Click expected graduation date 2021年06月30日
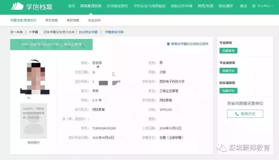Image resolution: width=279 pixels, height=160 pixels. click(103, 138)
